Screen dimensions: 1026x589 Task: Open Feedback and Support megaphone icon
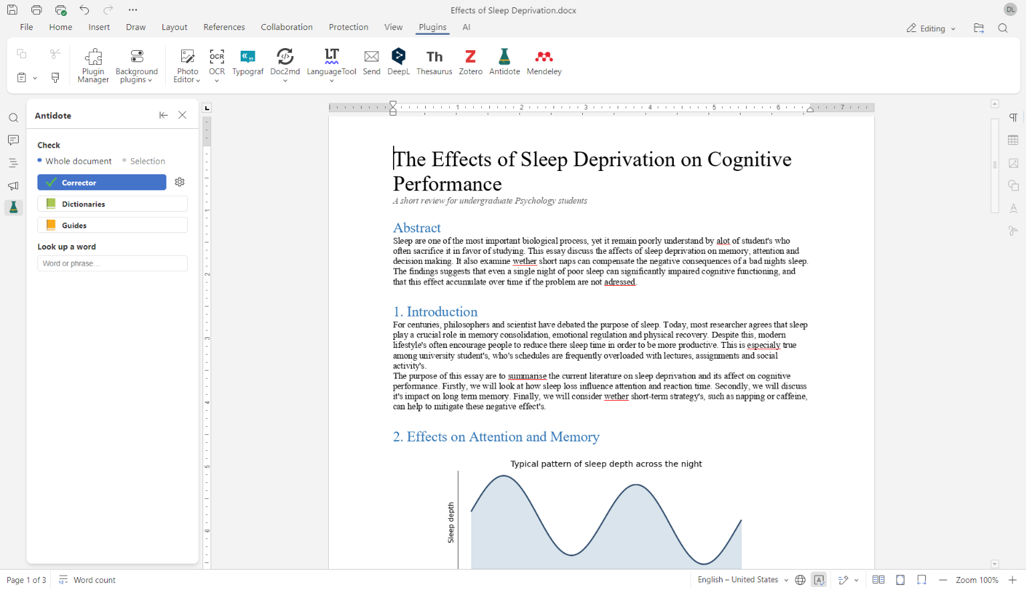[x=13, y=186]
